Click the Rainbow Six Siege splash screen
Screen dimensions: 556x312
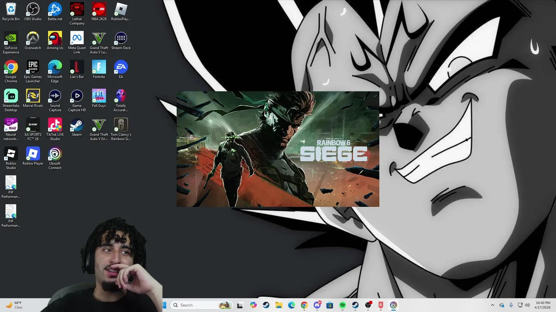pos(278,149)
